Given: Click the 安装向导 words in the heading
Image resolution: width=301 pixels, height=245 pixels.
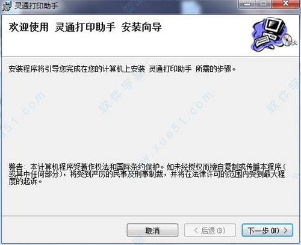Looking at the screenshot, I should pos(141,27).
